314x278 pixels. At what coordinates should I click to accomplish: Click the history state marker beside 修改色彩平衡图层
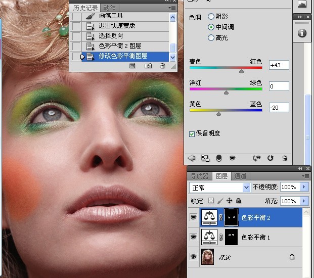(x=82, y=57)
